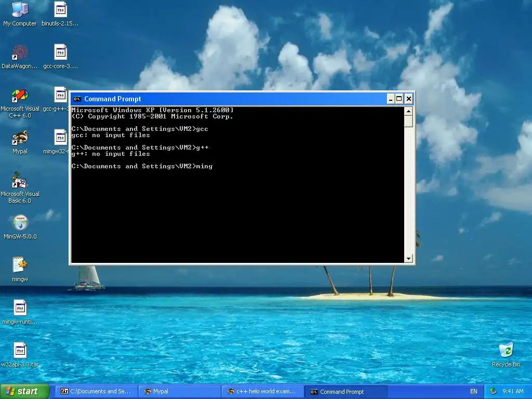Click Command Prompt scrollbar up arrow
The height and width of the screenshot is (399, 532).
point(408,111)
